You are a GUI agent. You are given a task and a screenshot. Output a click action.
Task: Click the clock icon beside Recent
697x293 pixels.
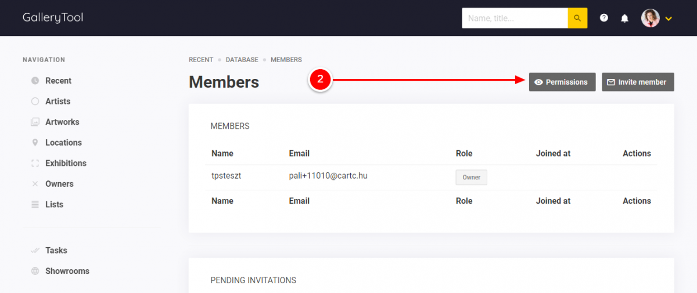35,81
